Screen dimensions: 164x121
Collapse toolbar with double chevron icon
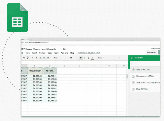[x=120, y=58]
